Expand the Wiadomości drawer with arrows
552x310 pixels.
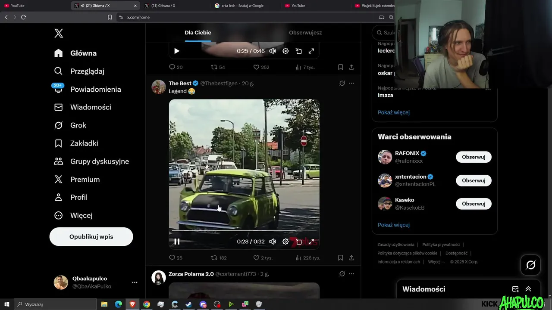528,289
